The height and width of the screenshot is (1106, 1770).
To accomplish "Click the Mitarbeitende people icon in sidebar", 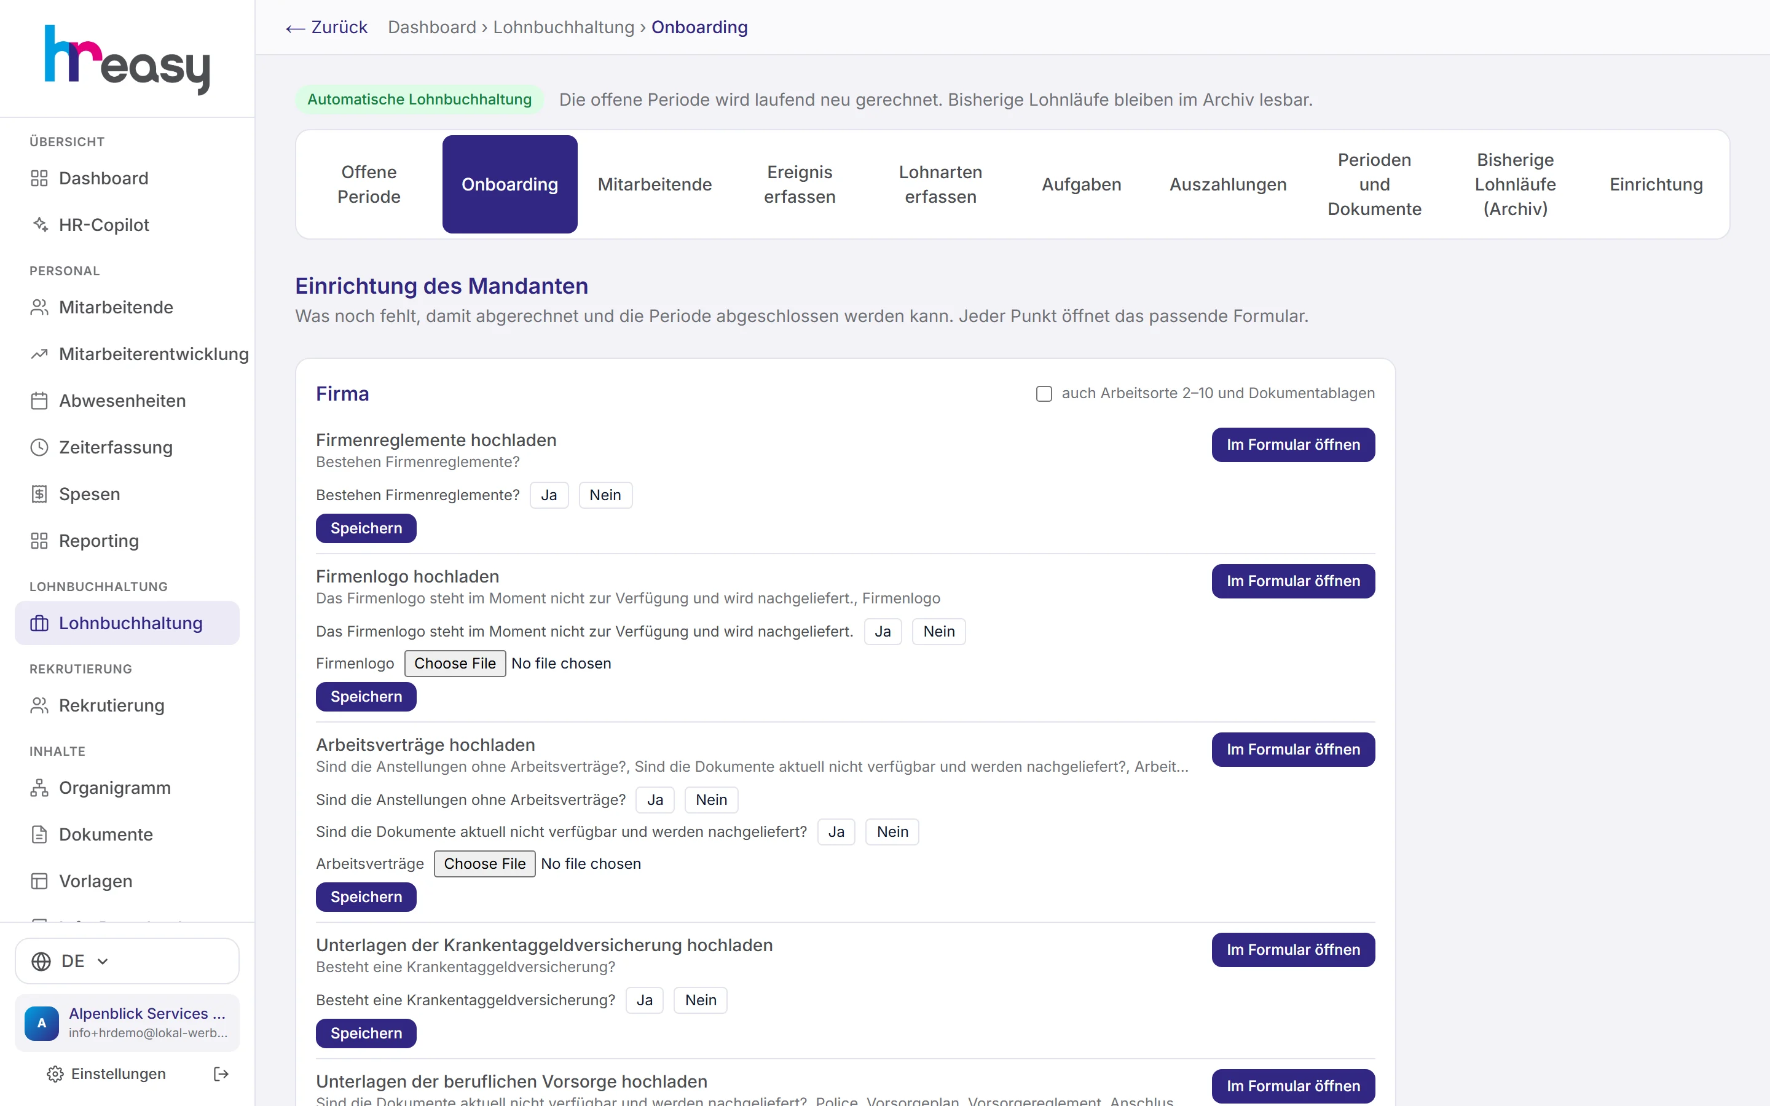I will click(x=39, y=307).
